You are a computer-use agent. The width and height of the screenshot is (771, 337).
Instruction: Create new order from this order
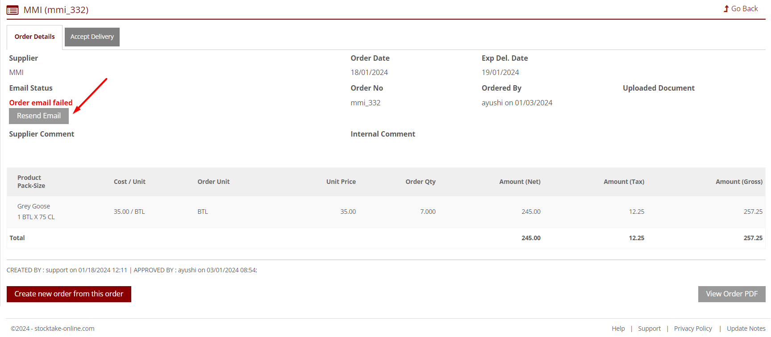pyautogui.click(x=69, y=294)
